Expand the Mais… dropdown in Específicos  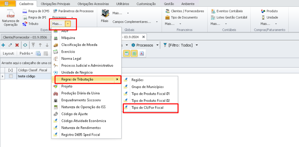68,24
